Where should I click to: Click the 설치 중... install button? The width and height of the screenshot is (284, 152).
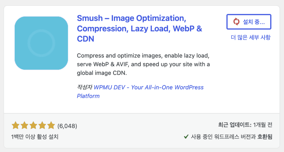pyautogui.click(x=249, y=22)
